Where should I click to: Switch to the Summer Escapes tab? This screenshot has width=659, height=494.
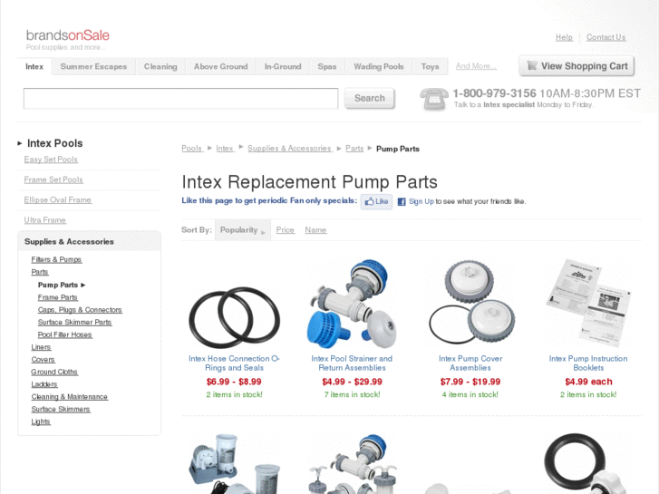tap(93, 66)
